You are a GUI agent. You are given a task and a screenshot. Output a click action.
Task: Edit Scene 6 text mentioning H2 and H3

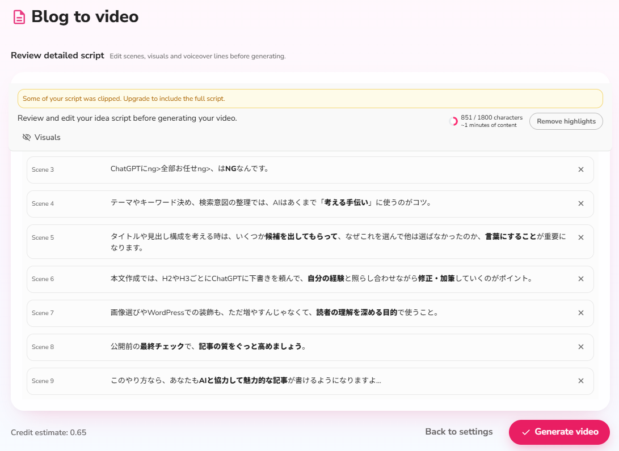point(322,278)
